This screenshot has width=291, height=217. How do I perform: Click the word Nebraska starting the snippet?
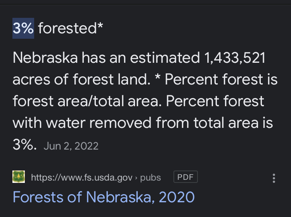pos(45,58)
